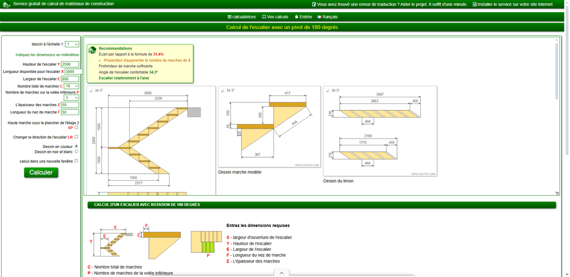
Task: Click the Dessin du limon caption
Action: coord(338,181)
